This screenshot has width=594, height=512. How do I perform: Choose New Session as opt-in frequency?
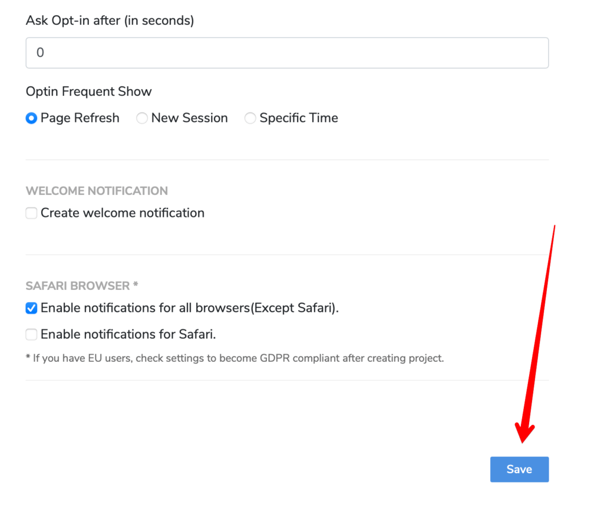(142, 118)
